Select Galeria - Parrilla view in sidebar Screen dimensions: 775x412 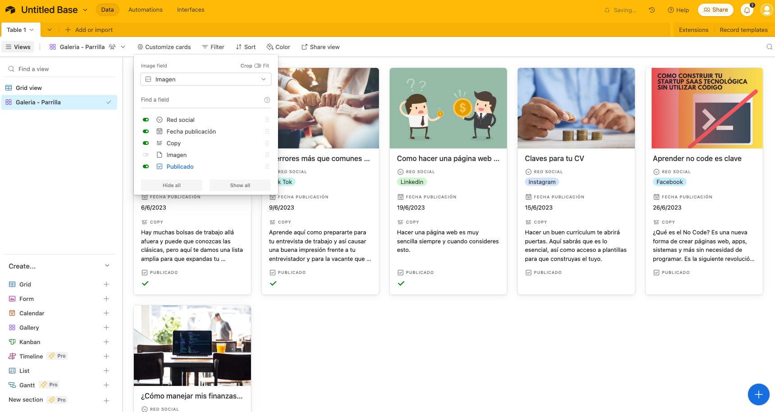[x=59, y=102]
